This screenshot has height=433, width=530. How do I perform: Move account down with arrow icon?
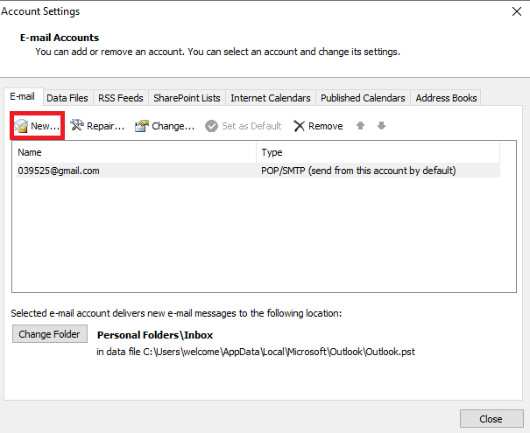point(381,126)
